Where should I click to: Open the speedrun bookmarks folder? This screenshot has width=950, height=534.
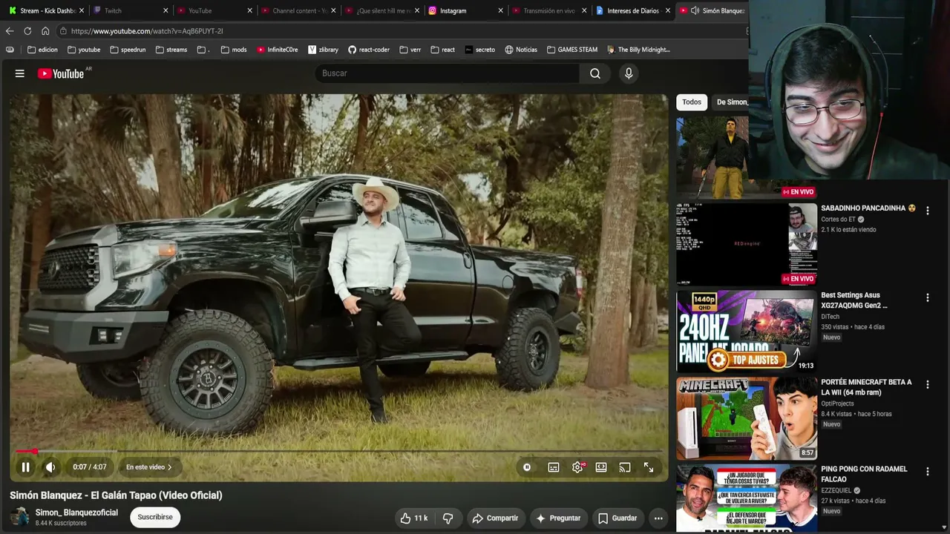128,50
